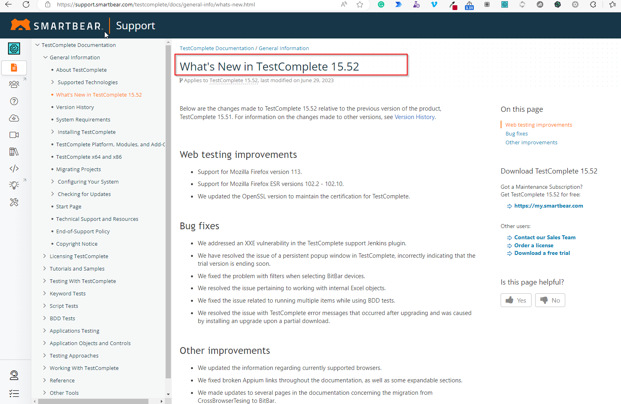The width and height of the screenshot is (621, 404).
Task: Open Read Aloud from the address bar
Action: 344,4
